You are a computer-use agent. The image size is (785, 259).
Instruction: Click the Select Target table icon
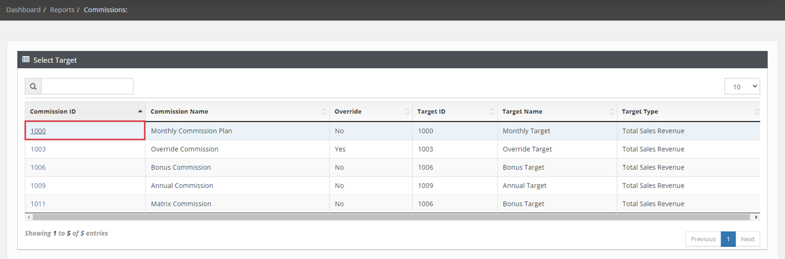click(x=26, y=59)
